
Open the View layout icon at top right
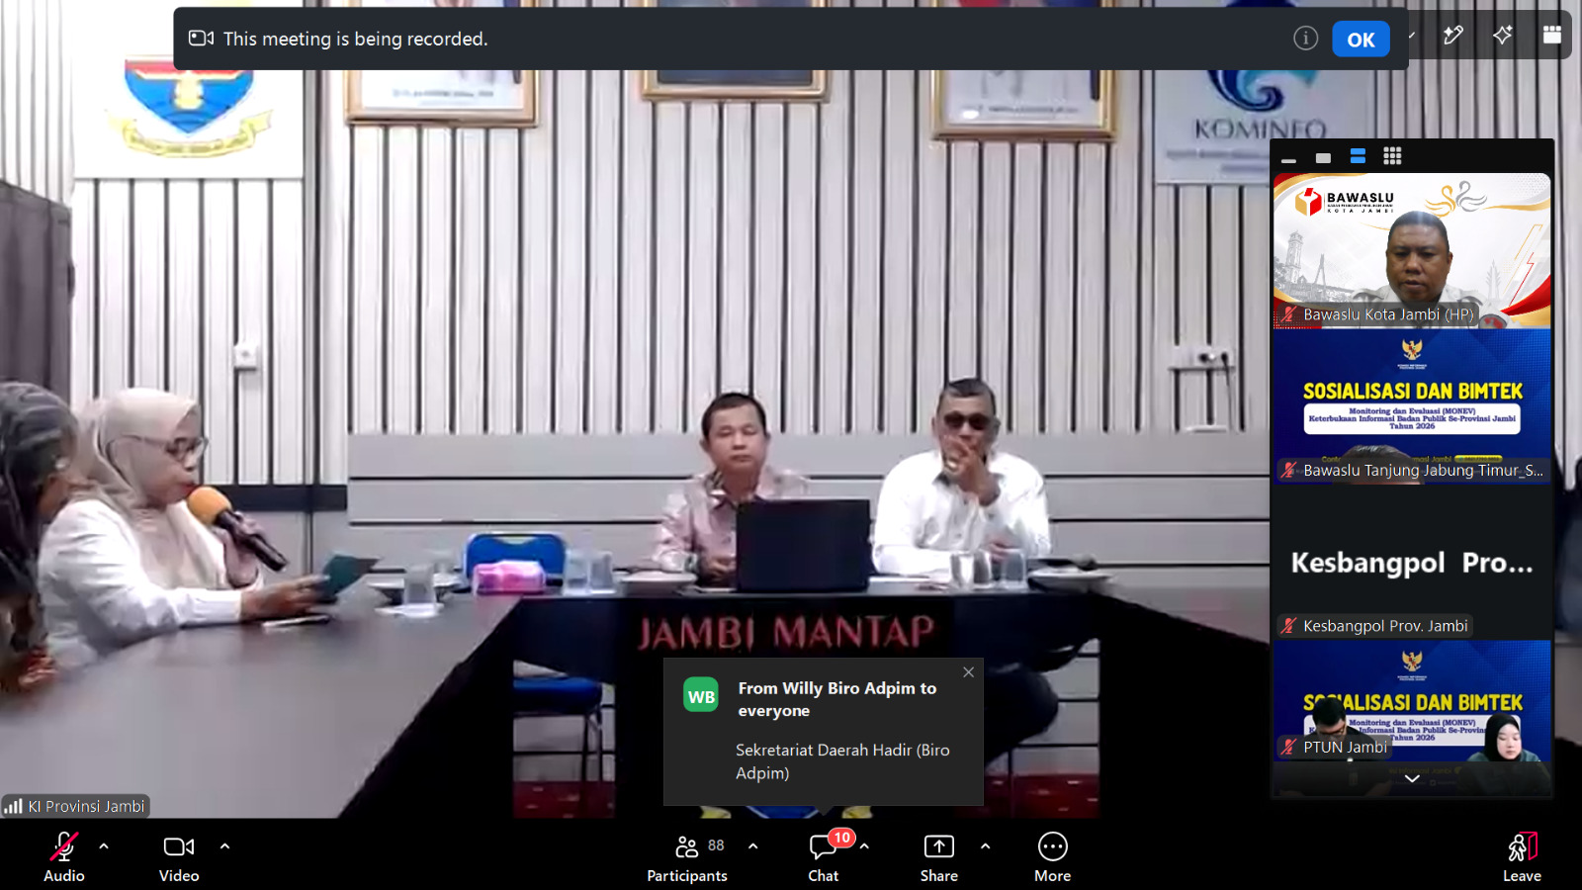[x=1552, y=36]
